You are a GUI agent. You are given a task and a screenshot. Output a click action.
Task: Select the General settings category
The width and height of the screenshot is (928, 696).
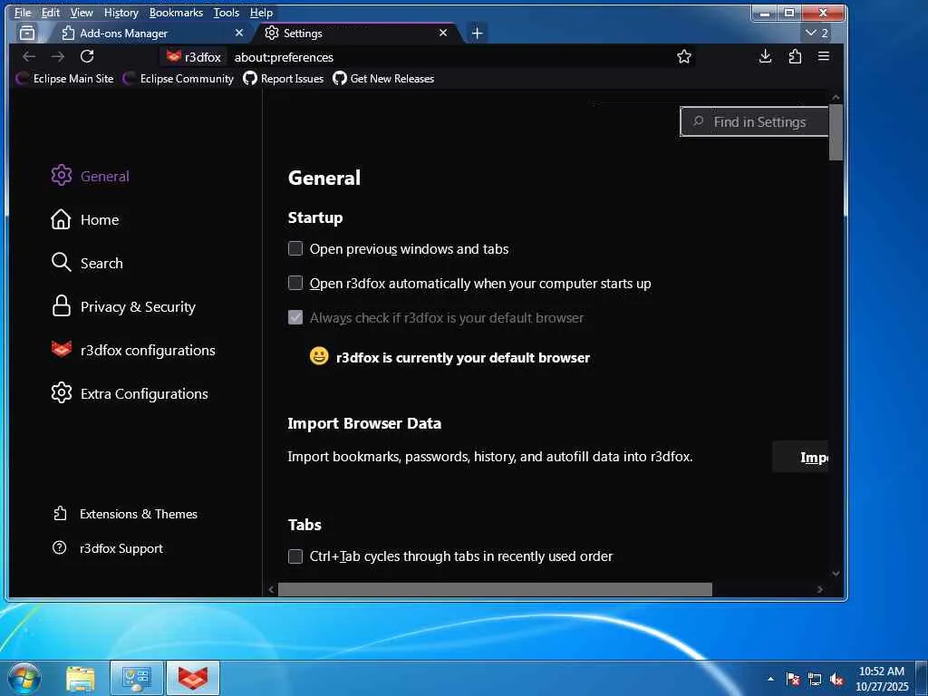[x=90, y=176]
